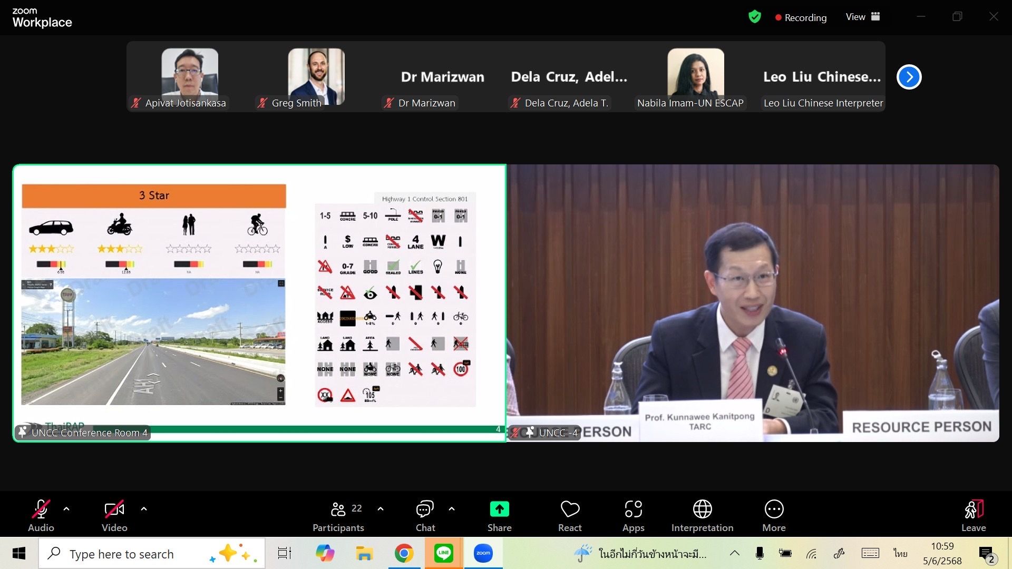Open the Chat panel

425,516
